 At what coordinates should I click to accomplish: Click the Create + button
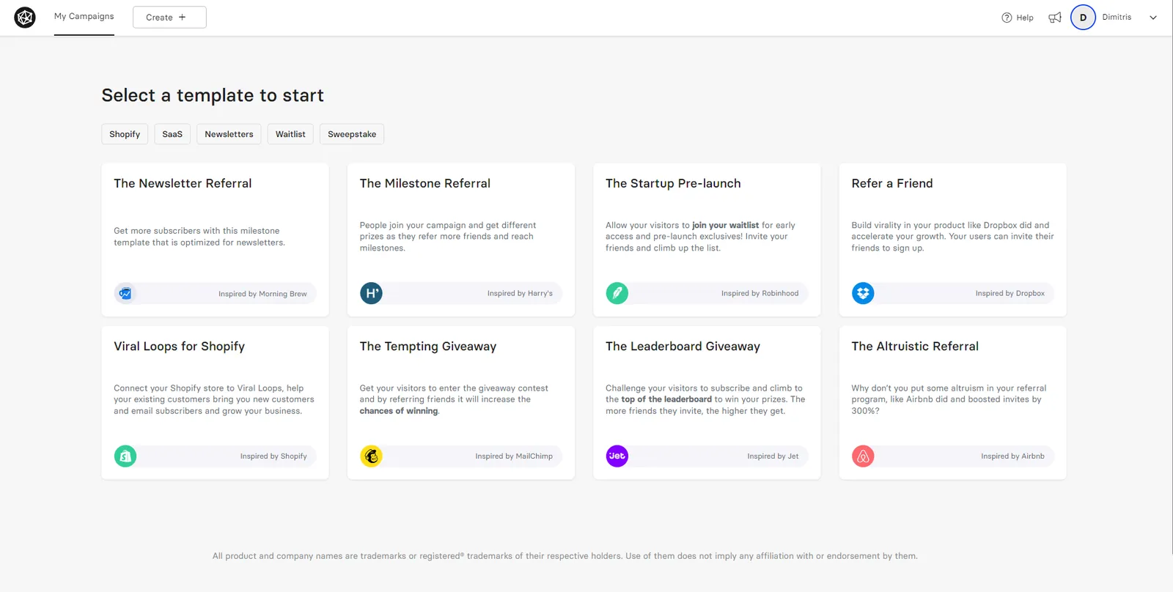169,17
